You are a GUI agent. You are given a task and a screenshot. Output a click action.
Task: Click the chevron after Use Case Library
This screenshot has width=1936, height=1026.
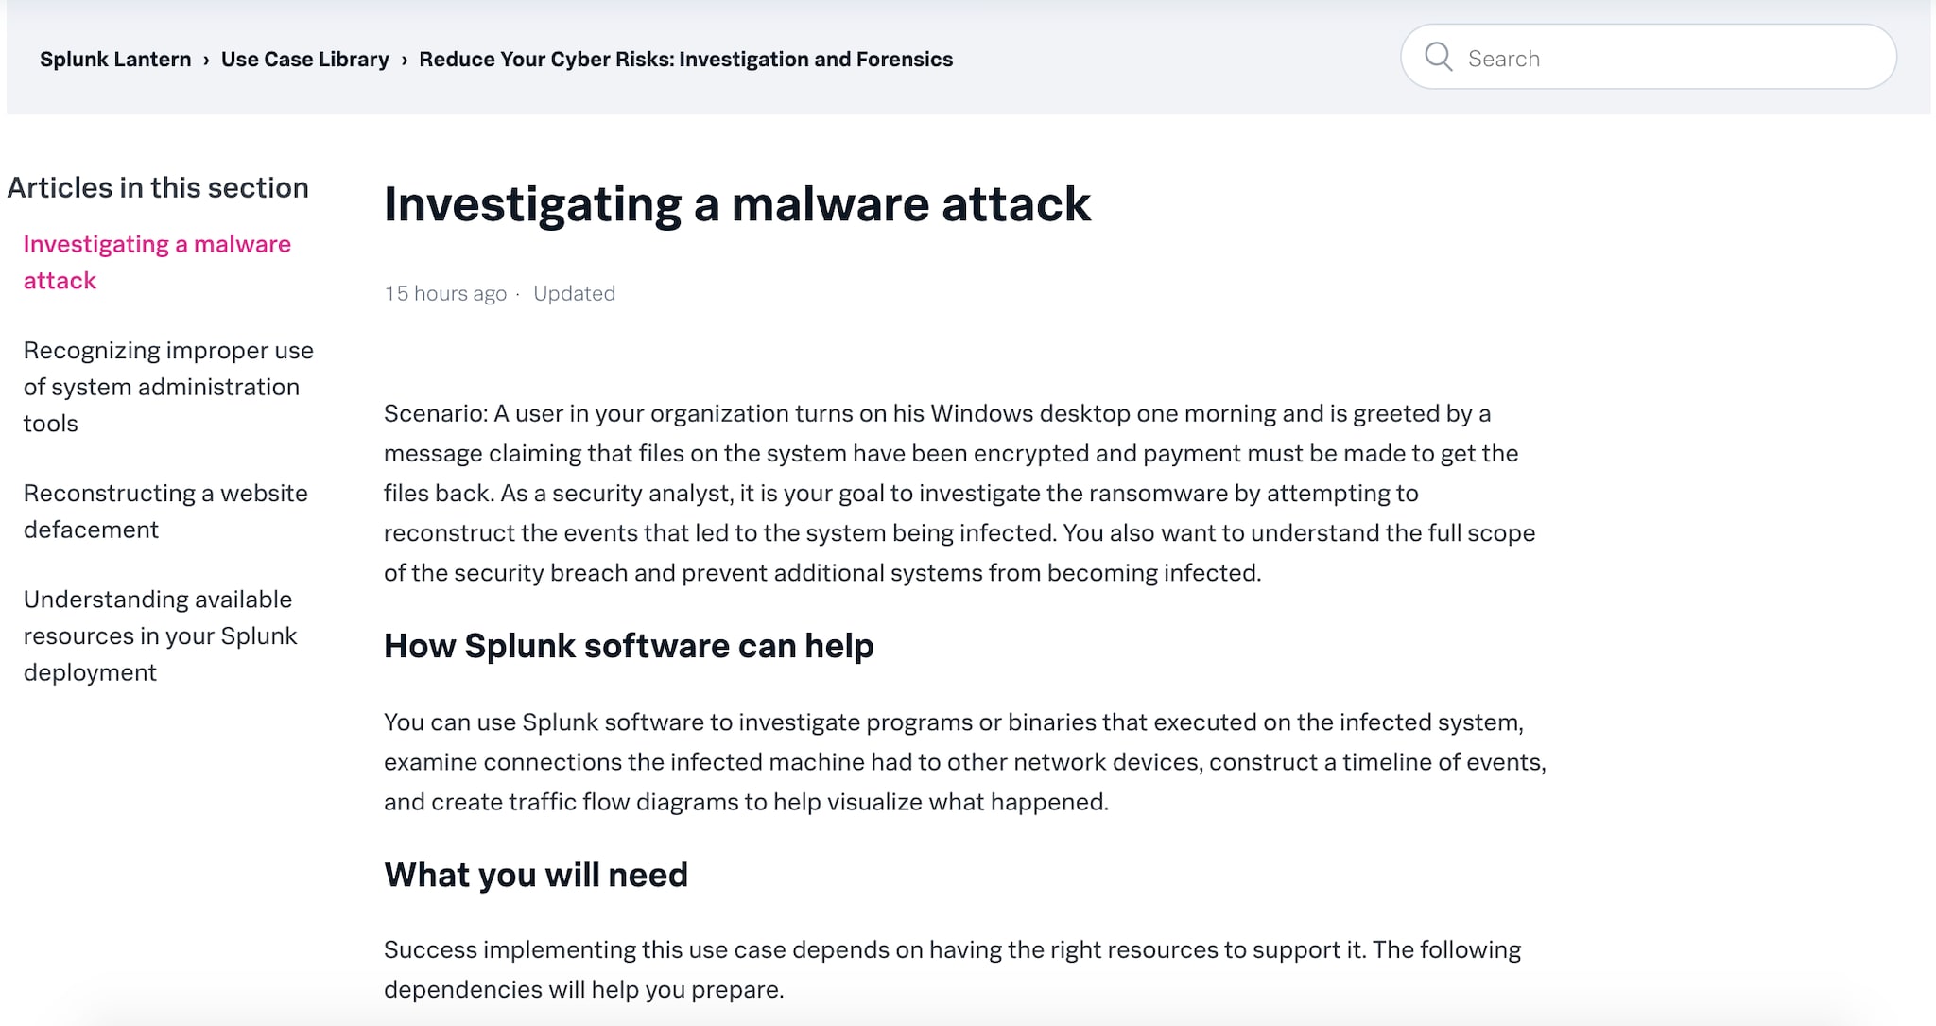[x=405, y=60]
